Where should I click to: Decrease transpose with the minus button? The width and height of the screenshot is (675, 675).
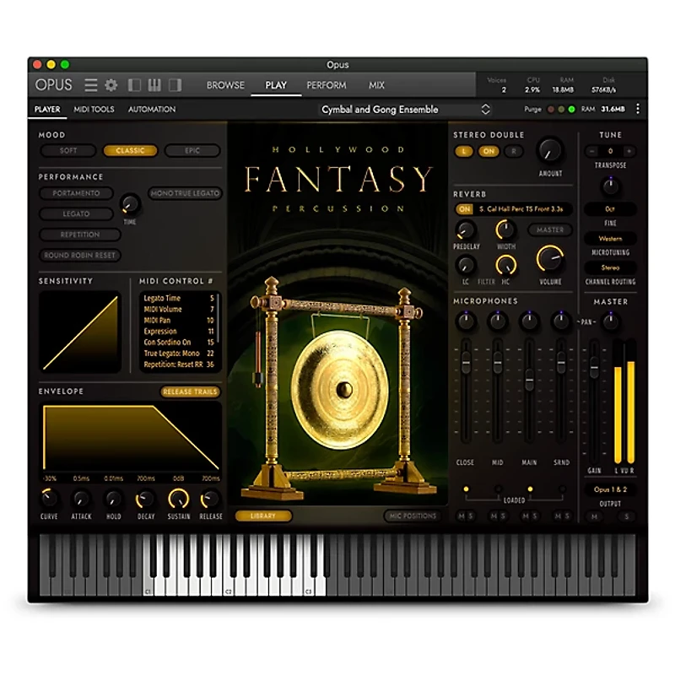[592, 151]
